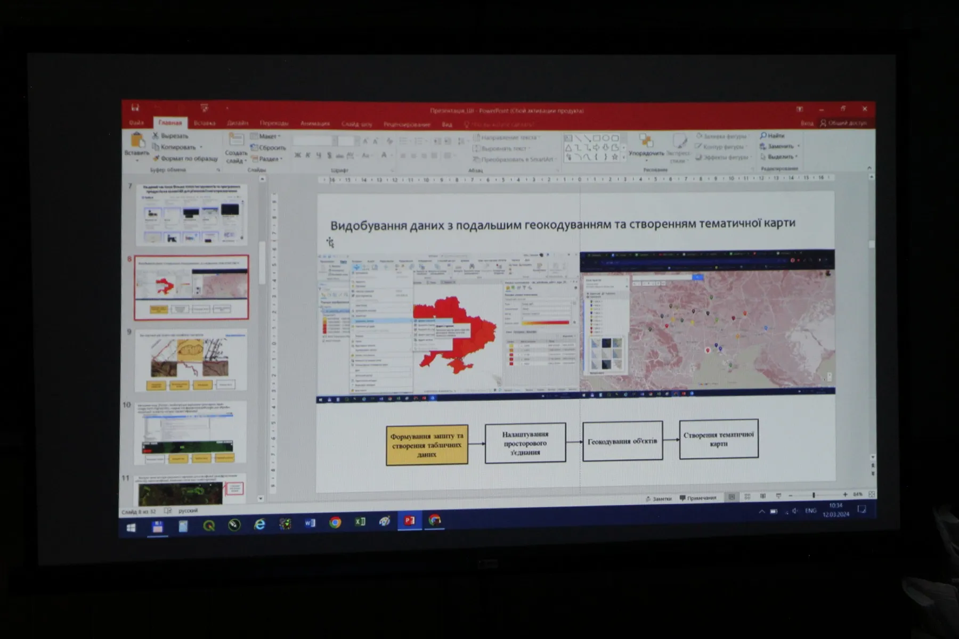Expand the Layout (Макет) dropdown
The width and height of the screenshot is (959, 639).
(265, 136)
